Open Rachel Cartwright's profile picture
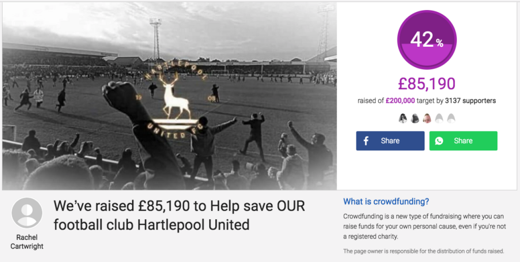This screenshot has height=262, width=520. click(27, 213)
